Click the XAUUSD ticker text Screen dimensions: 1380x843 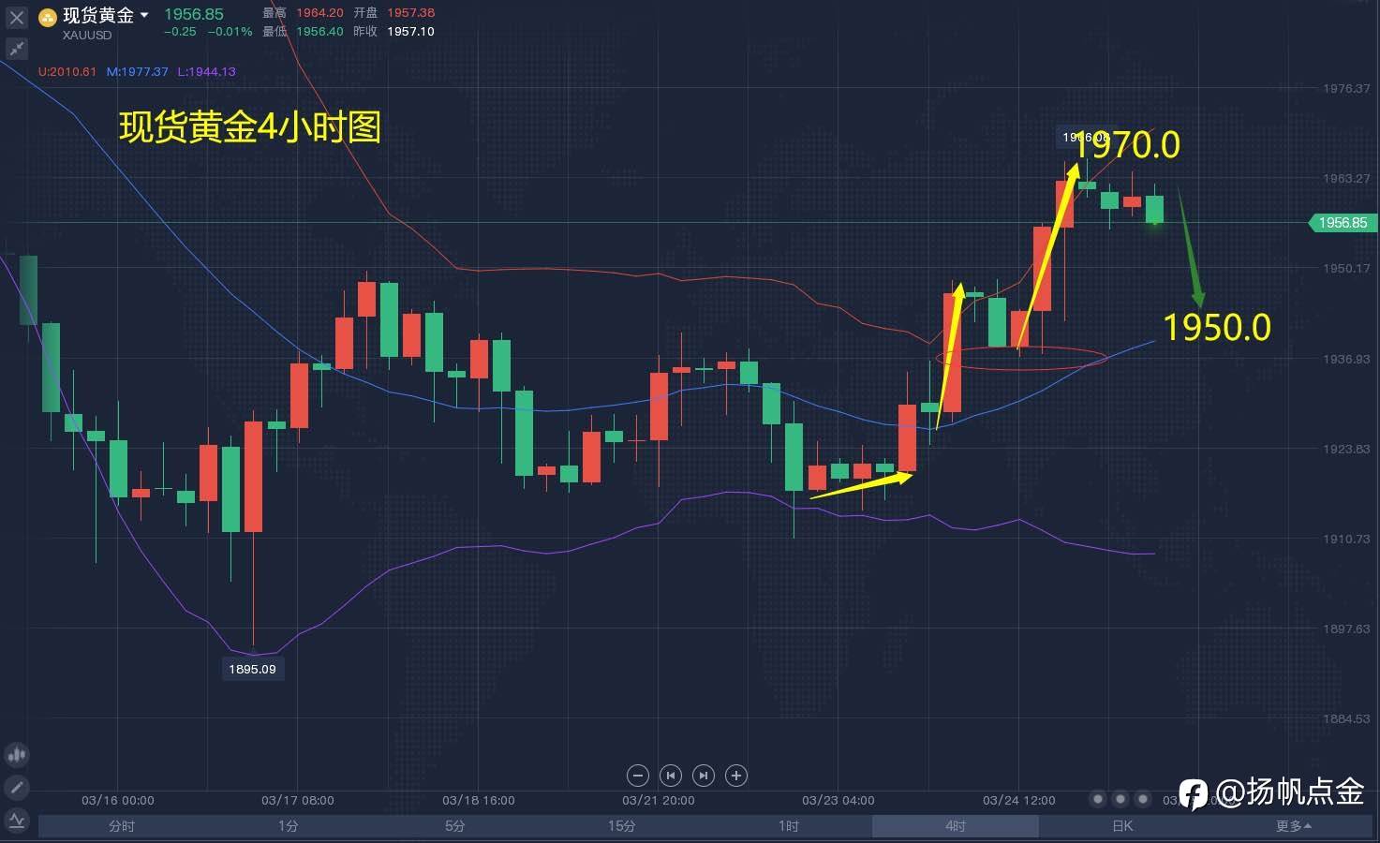(x=87, y=36)
